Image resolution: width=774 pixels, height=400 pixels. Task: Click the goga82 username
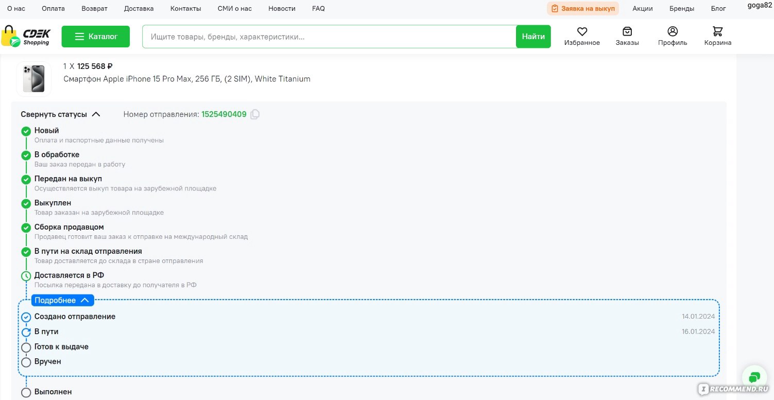tap(760, 5)
